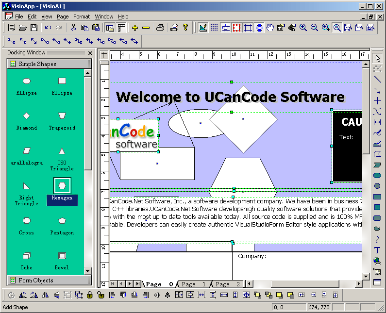Save using the floppy disk icon
The width and height of the screenshot is (386, 313).
pyautogui.click(x=34, y=28)
